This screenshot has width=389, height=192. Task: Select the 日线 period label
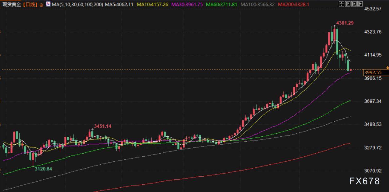click(x=30, y=4)
